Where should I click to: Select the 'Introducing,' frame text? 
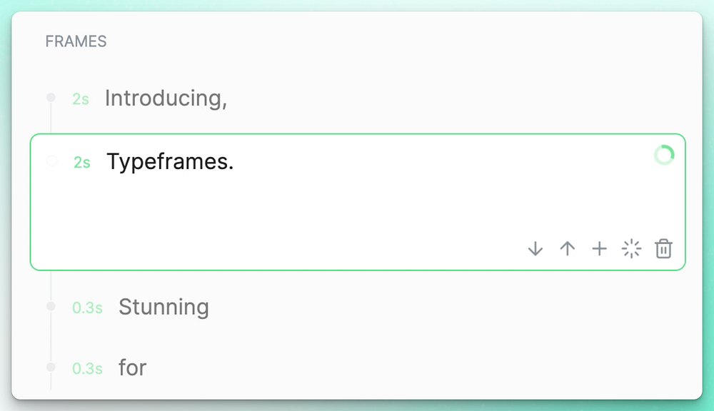[x=166, y=98]
